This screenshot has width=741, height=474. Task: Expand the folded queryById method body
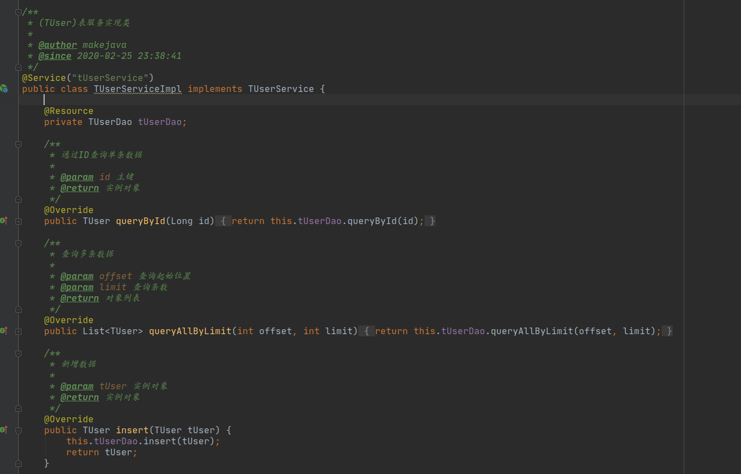click(x=18, y=220)
